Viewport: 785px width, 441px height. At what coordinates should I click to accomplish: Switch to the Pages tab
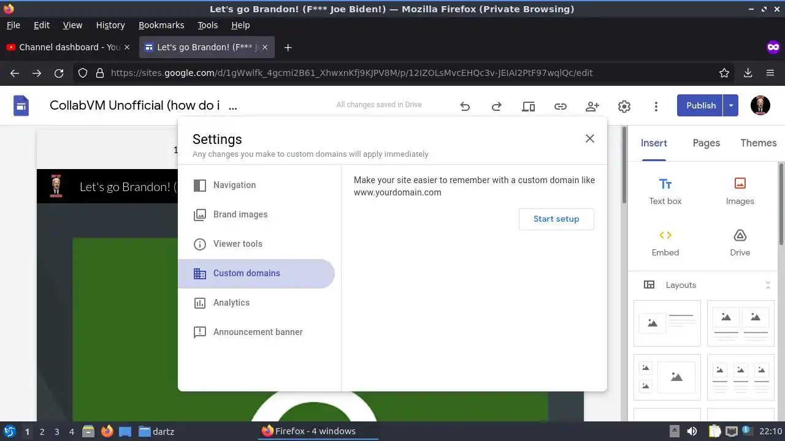coord(706,143)
